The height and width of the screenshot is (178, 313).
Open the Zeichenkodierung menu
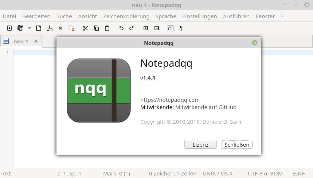point(126,16)
